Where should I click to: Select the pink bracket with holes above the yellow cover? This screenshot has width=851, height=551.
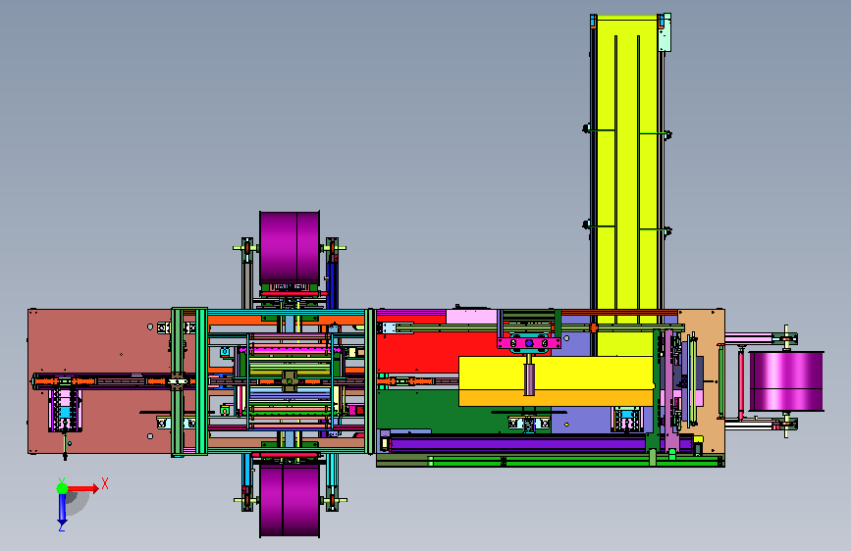pyautogui.click(x=529, y=343)
